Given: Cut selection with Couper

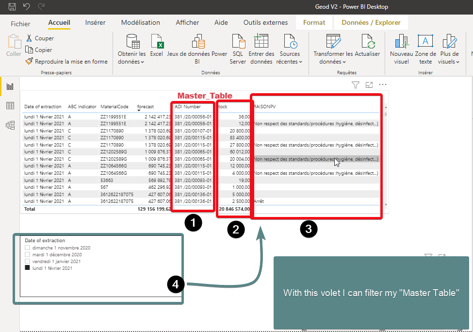Looking at the screenshot, I should click(x=40, y=38).
